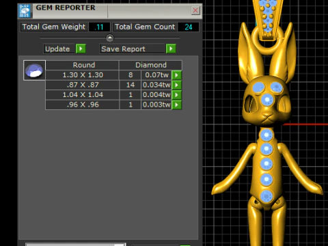Click the quantity cell in the 1.04 row
The image size is (328, 246).
[131, 95]
